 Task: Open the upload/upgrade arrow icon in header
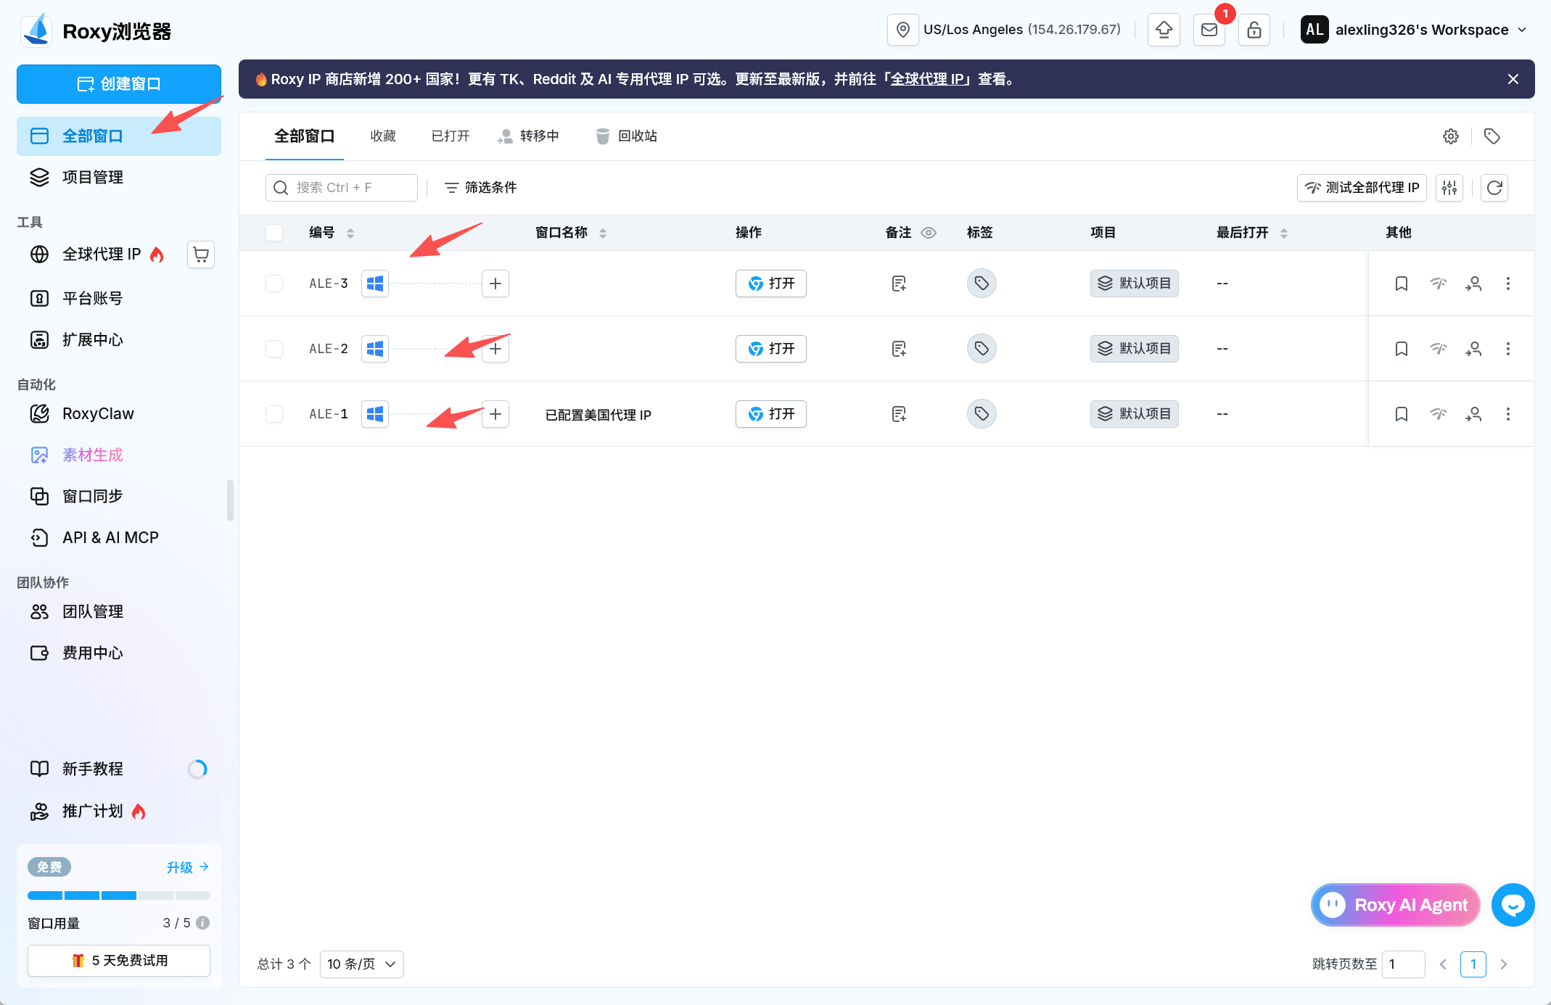tap(1164, 30)
